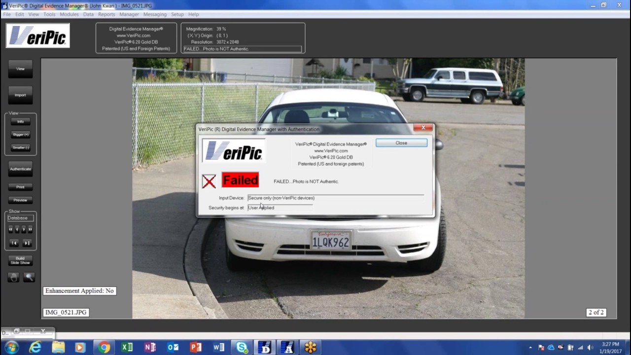
Task: Click the Import button
Action: (20, 95)
